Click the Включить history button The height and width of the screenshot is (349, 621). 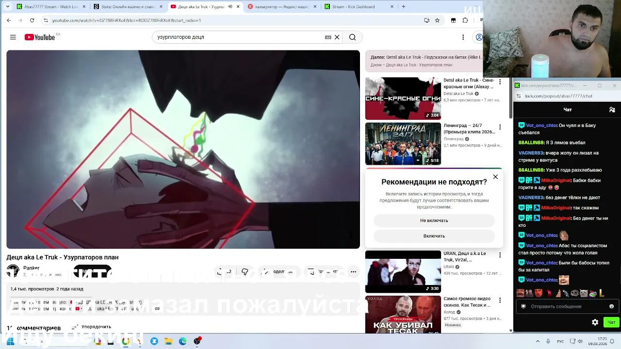coord(434,236)
